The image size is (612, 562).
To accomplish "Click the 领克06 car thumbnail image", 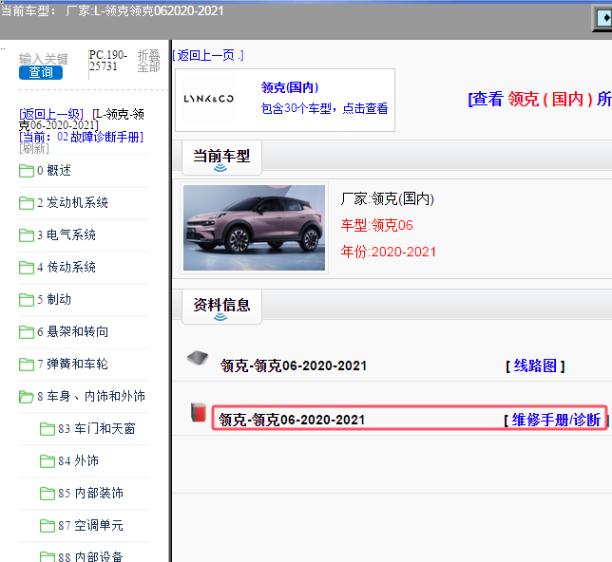I will pyautogui.click(x=254, y=228).
